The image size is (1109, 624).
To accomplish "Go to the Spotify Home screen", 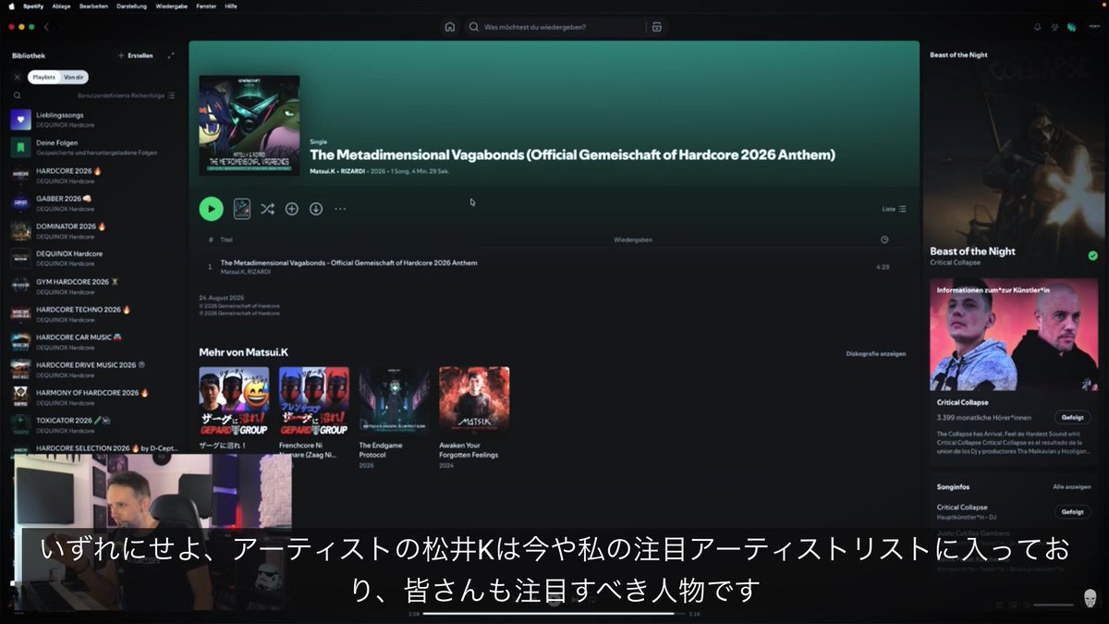I will point(449,27).
